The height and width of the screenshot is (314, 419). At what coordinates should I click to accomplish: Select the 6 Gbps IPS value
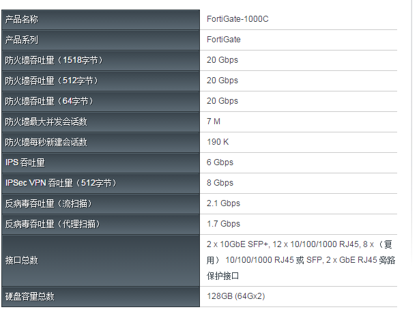point(220,162)
